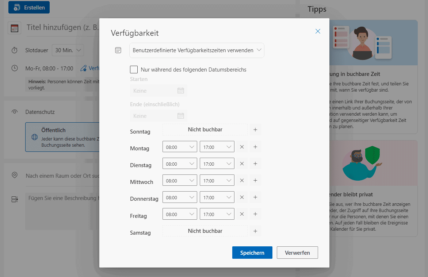Screen dimensions: 428x277
Task: Expand Freitag end time 17:00 dropdown
Action: (217, 214)
